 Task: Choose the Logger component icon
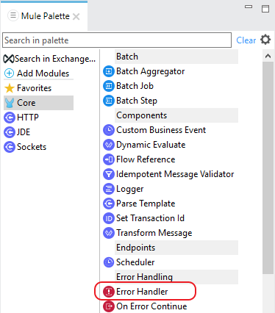point(108,189)
